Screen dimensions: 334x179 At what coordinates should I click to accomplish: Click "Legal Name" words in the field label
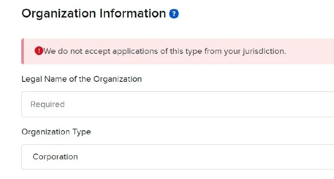coord(44,79)
